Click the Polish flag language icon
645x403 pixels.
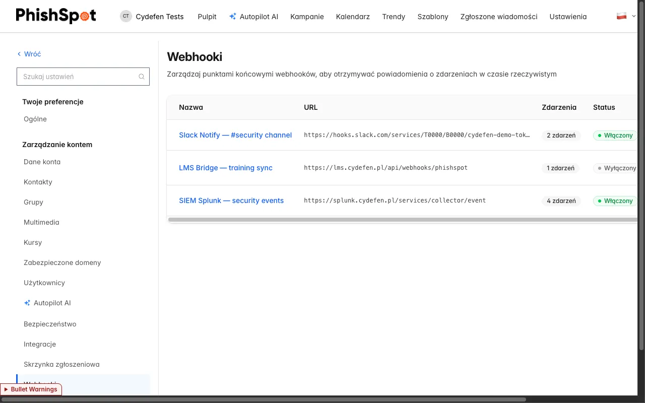click(622, 16)
